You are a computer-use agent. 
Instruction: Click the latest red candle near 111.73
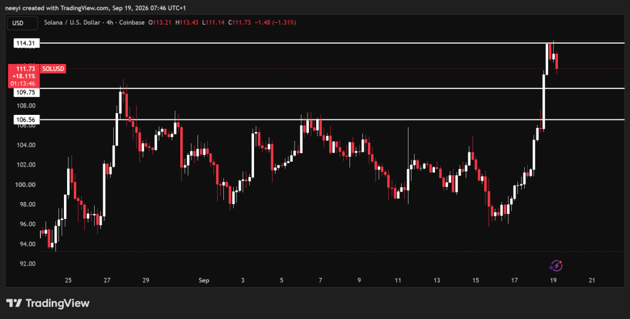(x=557, y=61)
